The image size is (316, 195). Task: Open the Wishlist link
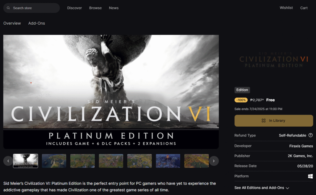pos(286,8)
